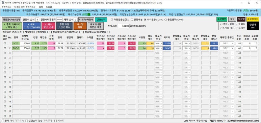
Task: Click the black 한번에 Go! button
Action: [x=253, y=26]
